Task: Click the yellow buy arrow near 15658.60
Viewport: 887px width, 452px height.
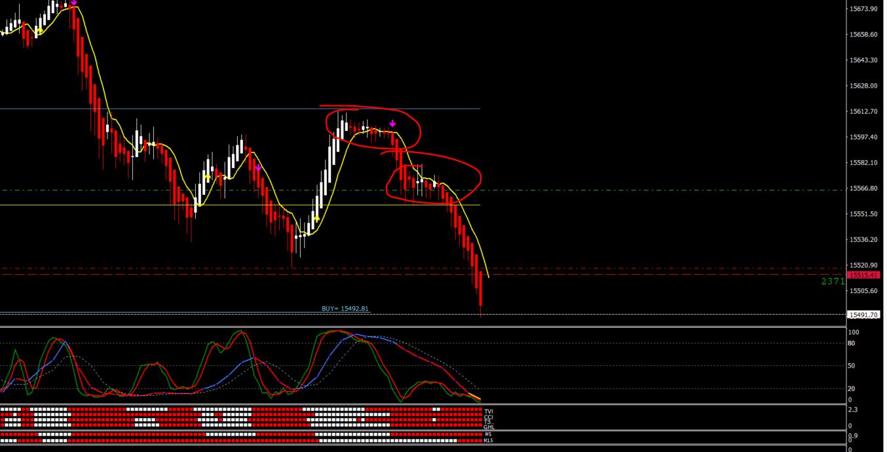Action: click(40, 30)
